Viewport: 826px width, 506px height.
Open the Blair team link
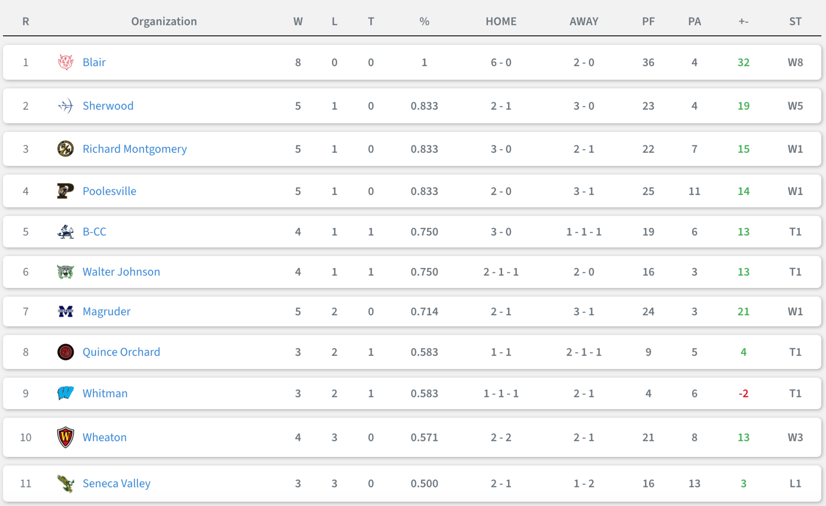(x=94, y=62)
